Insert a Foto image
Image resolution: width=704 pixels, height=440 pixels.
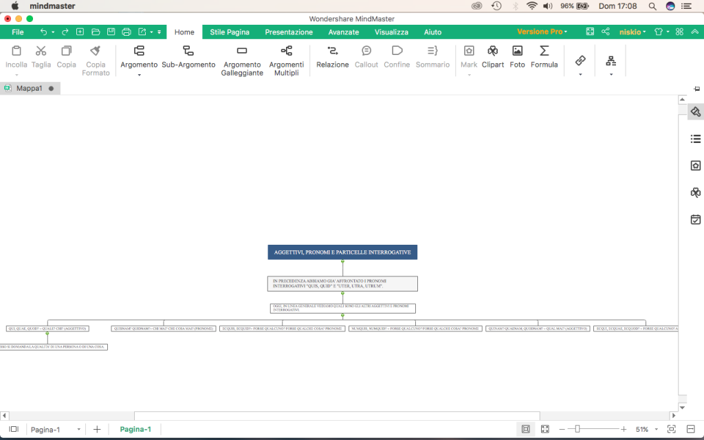tap(518, 56)
